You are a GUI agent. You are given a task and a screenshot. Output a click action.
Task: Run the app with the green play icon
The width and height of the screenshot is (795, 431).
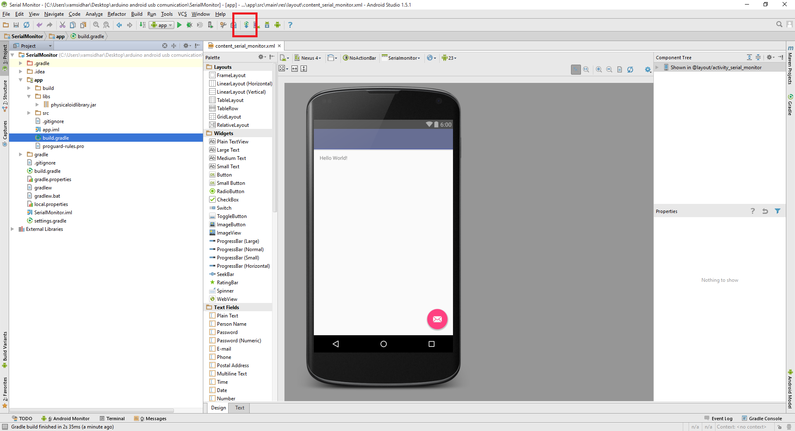[x=179, y=25]
